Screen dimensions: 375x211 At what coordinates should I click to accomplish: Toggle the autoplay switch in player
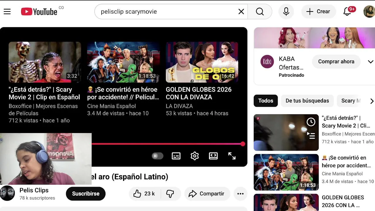pos(157,156)
